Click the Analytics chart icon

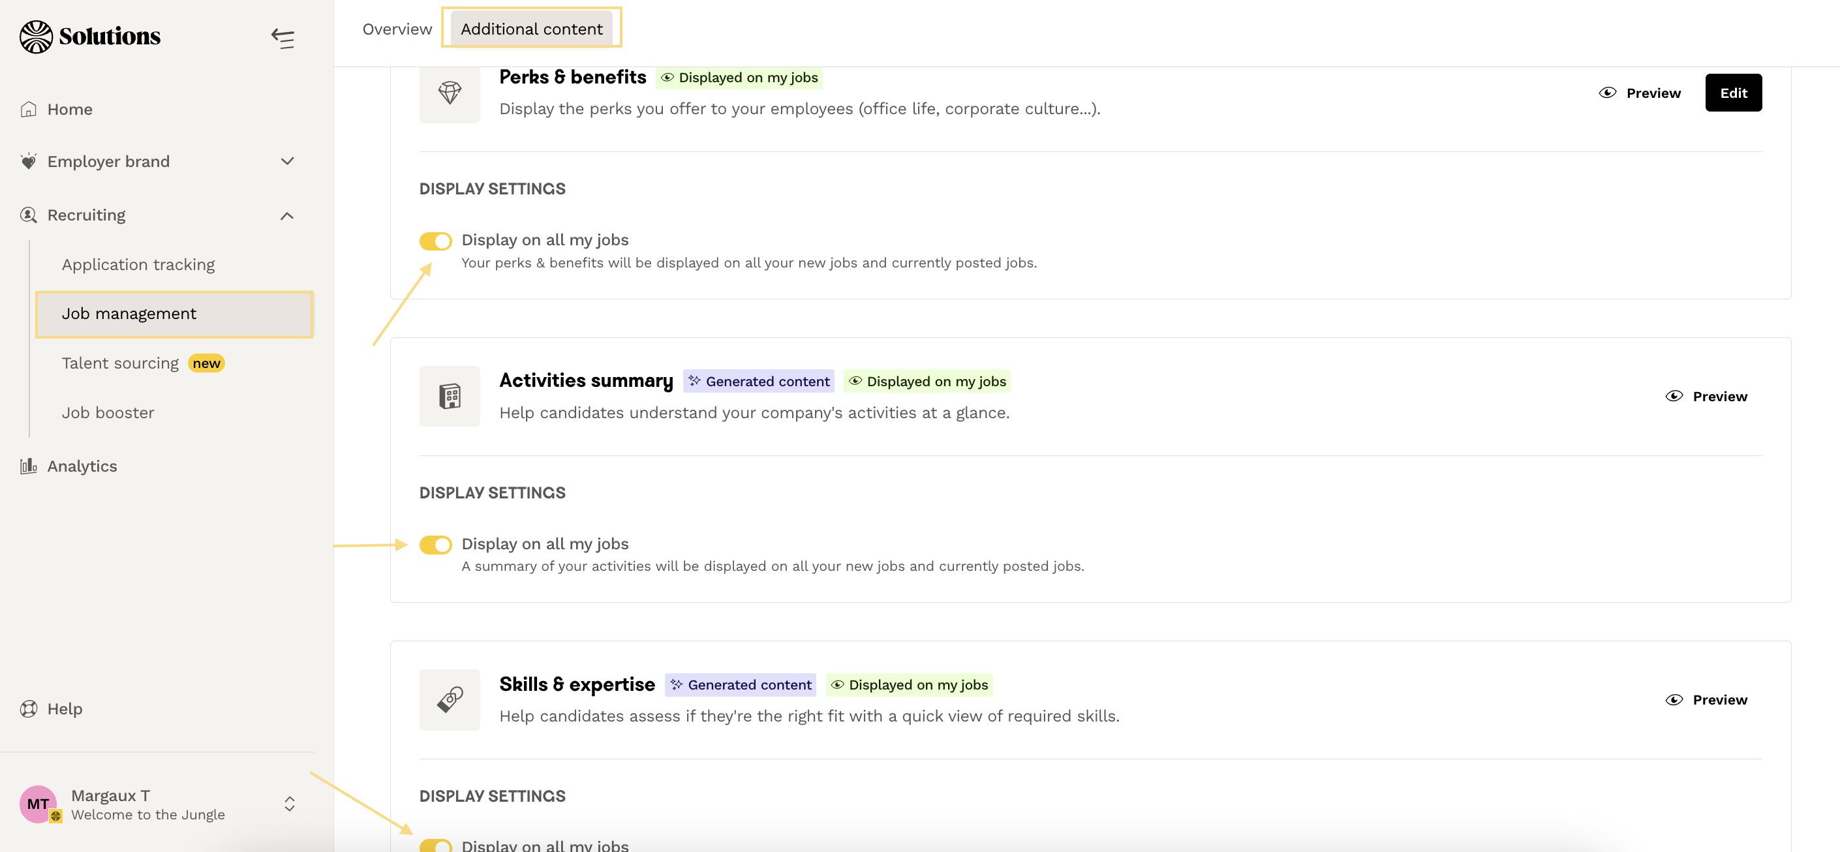click(x=29, y=466)
